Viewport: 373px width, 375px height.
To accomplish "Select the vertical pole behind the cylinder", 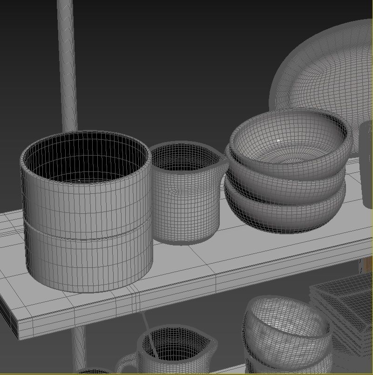I will click(x=68, y=66).
